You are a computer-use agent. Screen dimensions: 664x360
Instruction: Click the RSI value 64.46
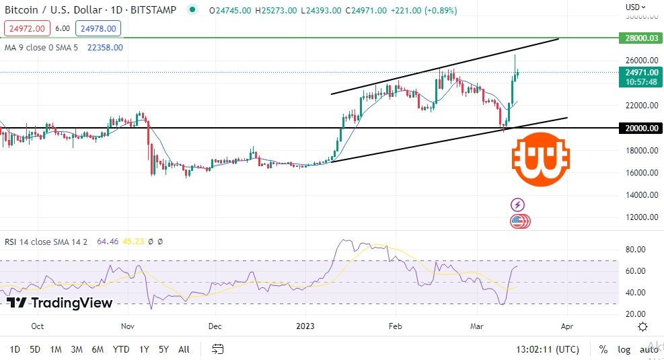[x=108, y=242]
